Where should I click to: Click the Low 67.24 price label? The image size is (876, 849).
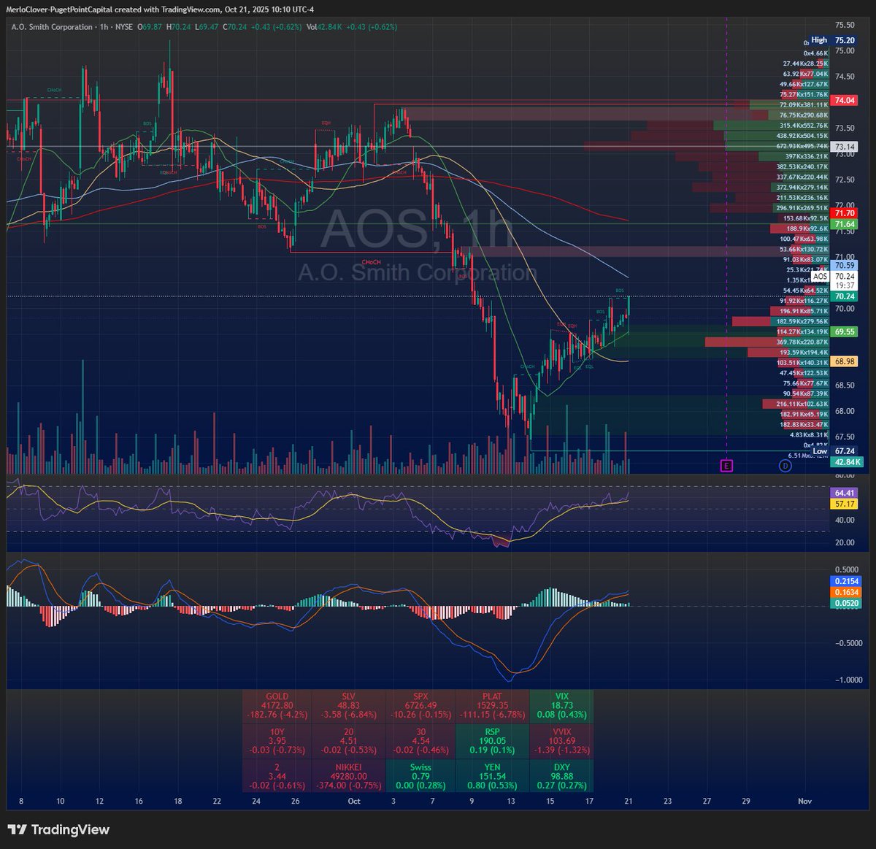(x=832, y=451)
